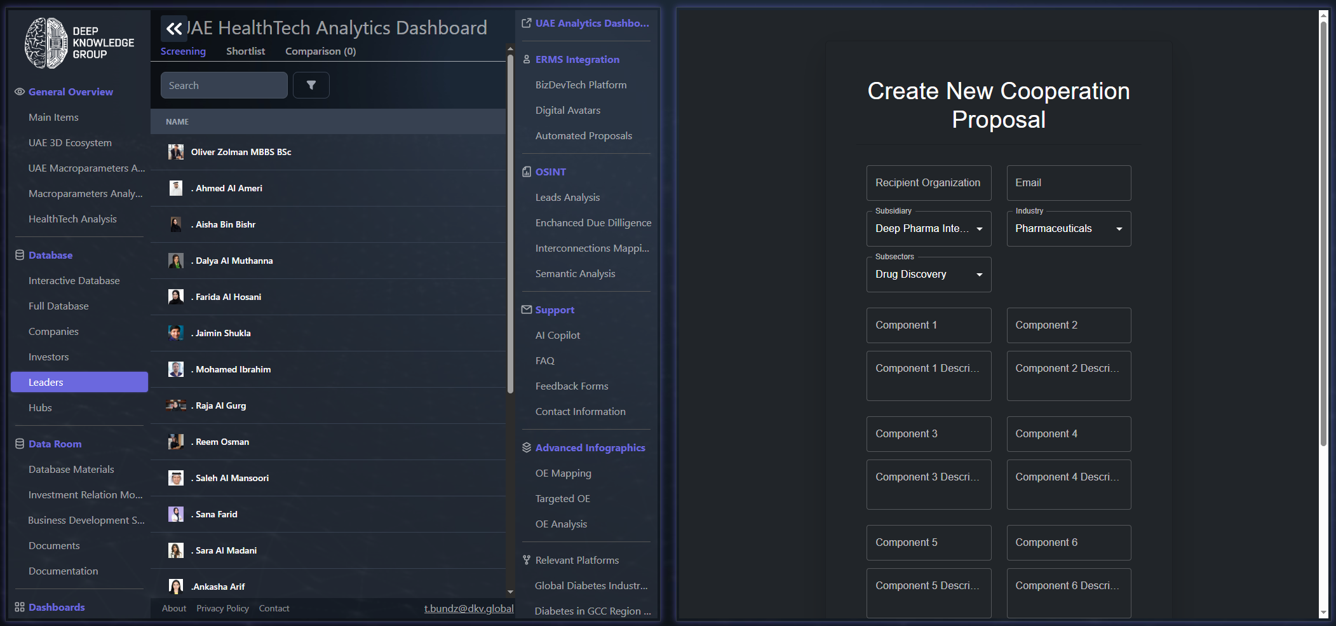Click the Dashboards grid icon
The height and width of the screenshot is (626, 1336).
pyautogui.click(x=20, y=608)
